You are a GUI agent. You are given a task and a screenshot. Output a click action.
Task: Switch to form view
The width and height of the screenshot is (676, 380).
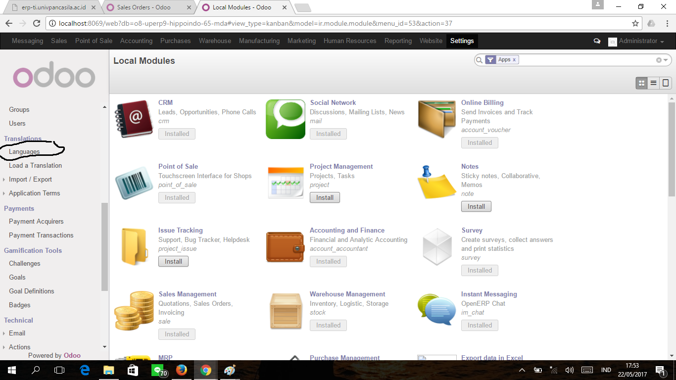click(x=666, y=83)
